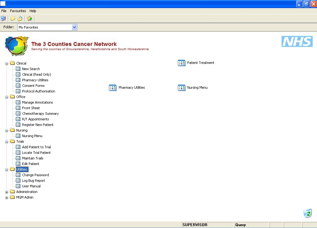The width and height of the screenshot is (317, 228).
Task: Click the highlighted Utilities folder label
Action: [x=22, y=169]
